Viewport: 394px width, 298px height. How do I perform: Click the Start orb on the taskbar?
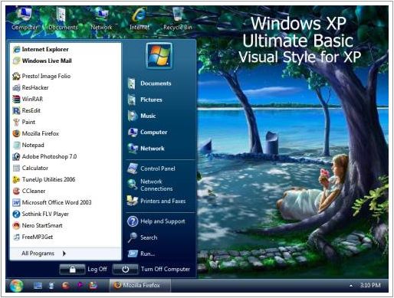click(x=17, y=285)
